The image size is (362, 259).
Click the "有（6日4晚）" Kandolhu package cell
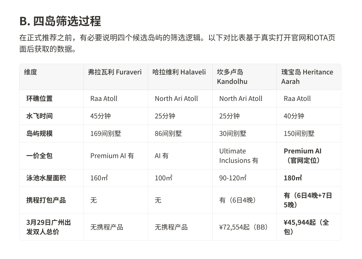[237, 200]
